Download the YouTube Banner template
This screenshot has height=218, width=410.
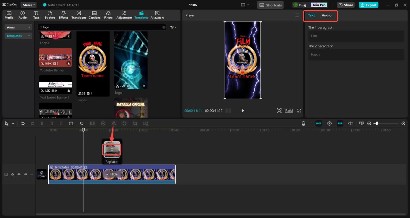click(69, 63)
